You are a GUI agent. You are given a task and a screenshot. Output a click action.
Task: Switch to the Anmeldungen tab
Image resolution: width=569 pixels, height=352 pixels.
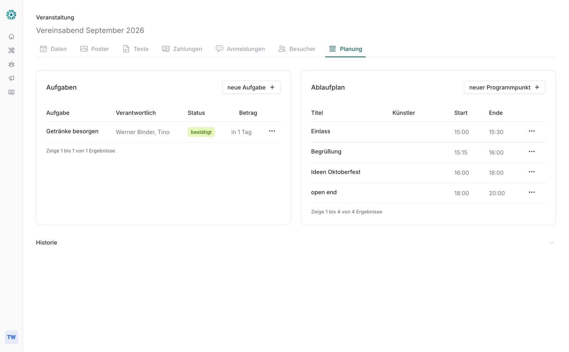click(x=240, y=49)
